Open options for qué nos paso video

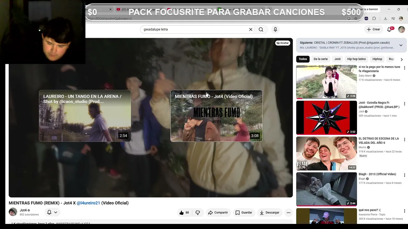(x=404, y=211)
